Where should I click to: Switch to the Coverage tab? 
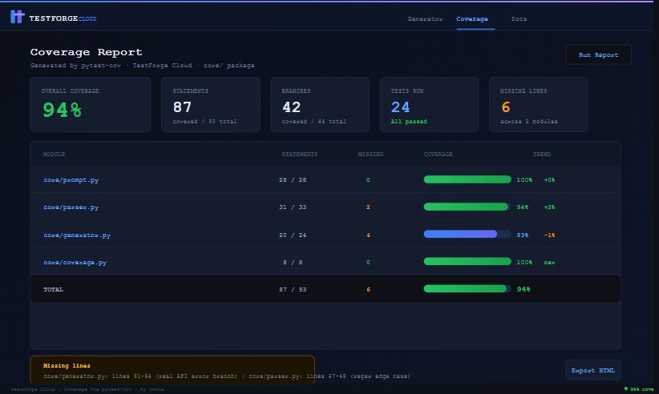tap(472, 19)
